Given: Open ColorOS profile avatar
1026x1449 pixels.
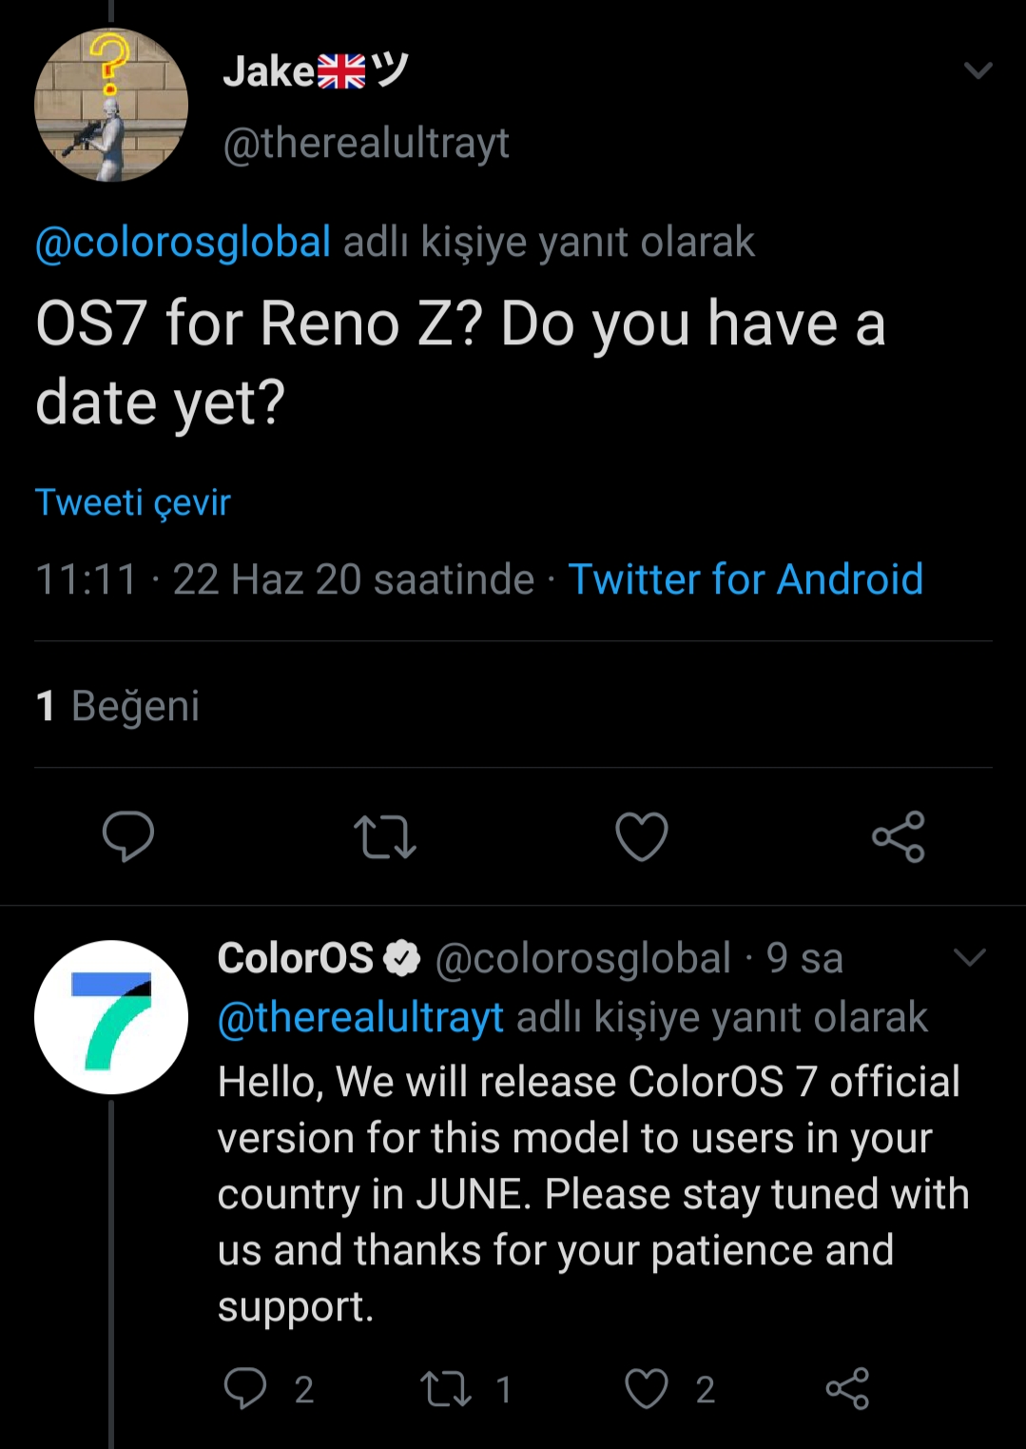Looking at the screenshot, I should pos(111,1017).
